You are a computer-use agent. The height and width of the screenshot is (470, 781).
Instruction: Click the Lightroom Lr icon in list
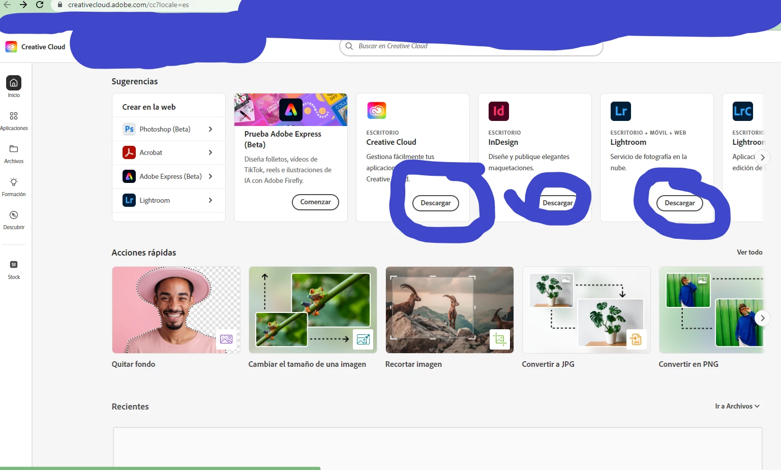tap(129, 200)
